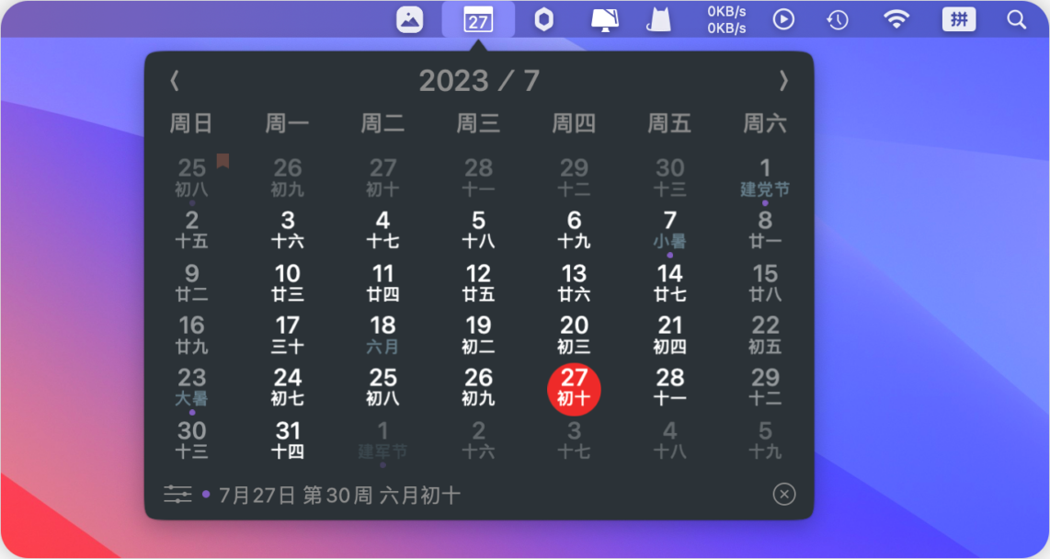
Task: Select July 16 廿九
Action: click(191, 336)
